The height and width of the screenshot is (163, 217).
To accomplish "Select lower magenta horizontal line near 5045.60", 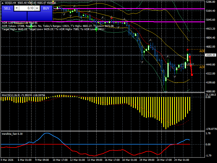I will pyautogui.click(x=103, y=21).
